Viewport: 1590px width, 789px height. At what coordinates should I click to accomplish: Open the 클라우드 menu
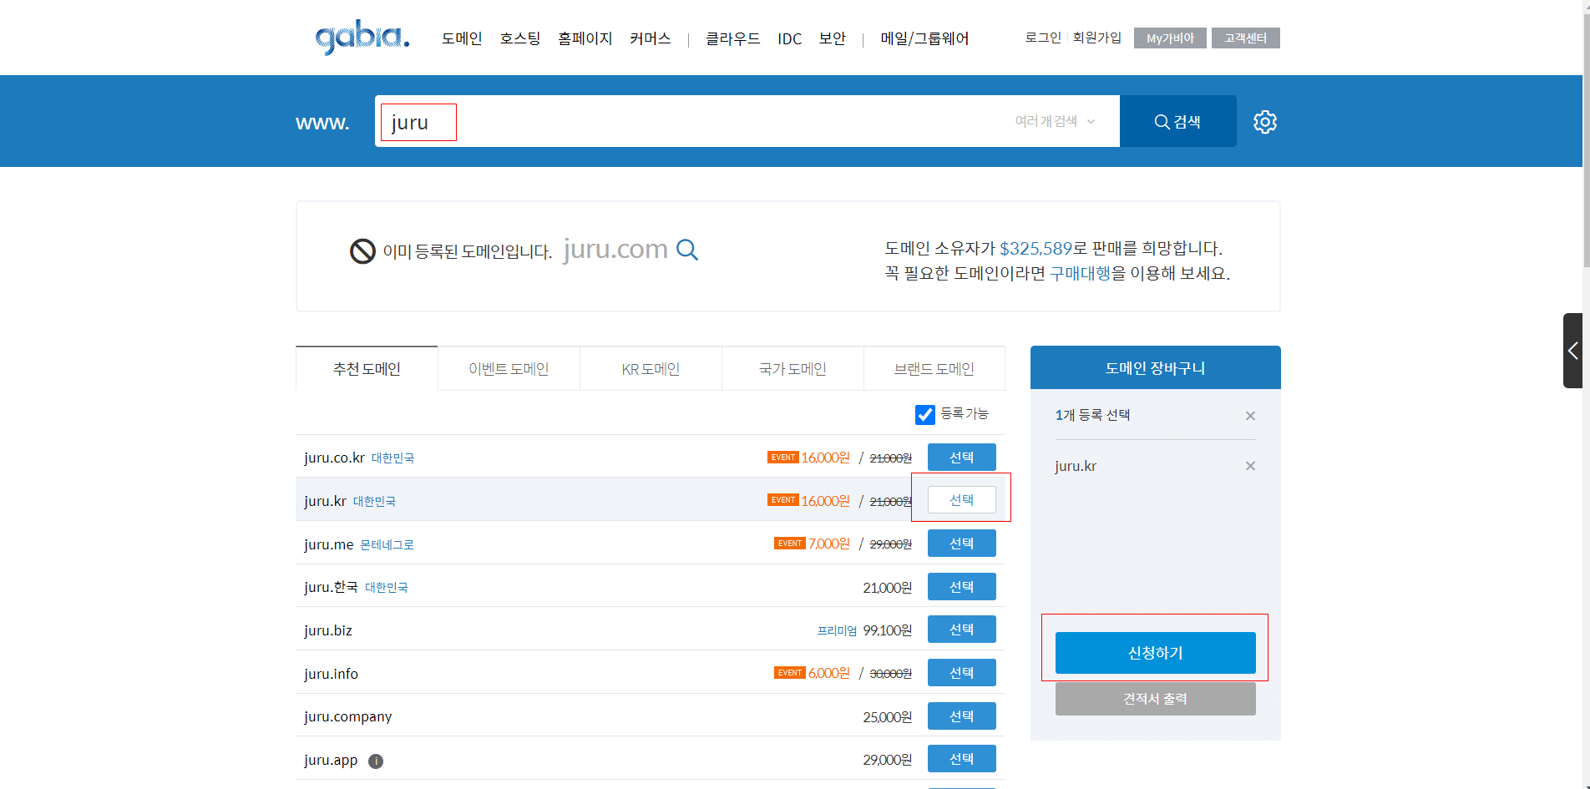[733, 38]
